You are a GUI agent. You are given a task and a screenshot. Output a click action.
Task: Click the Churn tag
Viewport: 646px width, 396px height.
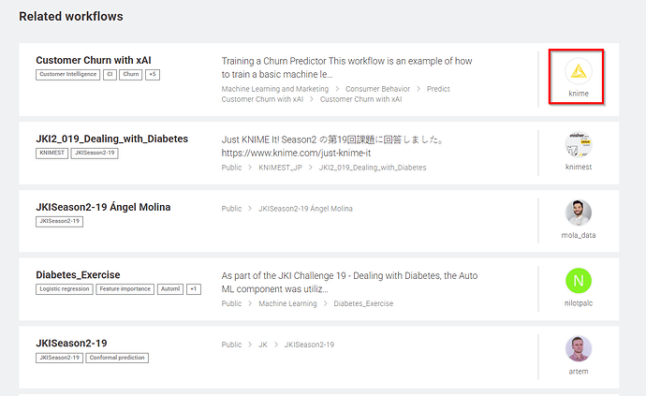[130, 74]
